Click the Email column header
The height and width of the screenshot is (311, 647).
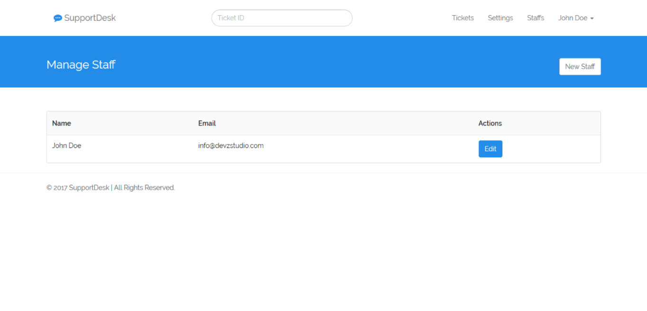(x=207, y=123)
